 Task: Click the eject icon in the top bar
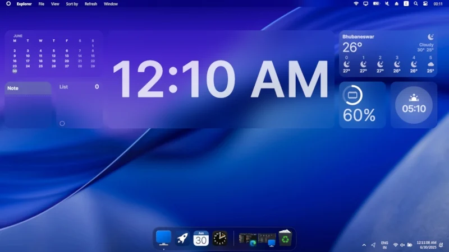pyautogui.click(x=397, y=4)
